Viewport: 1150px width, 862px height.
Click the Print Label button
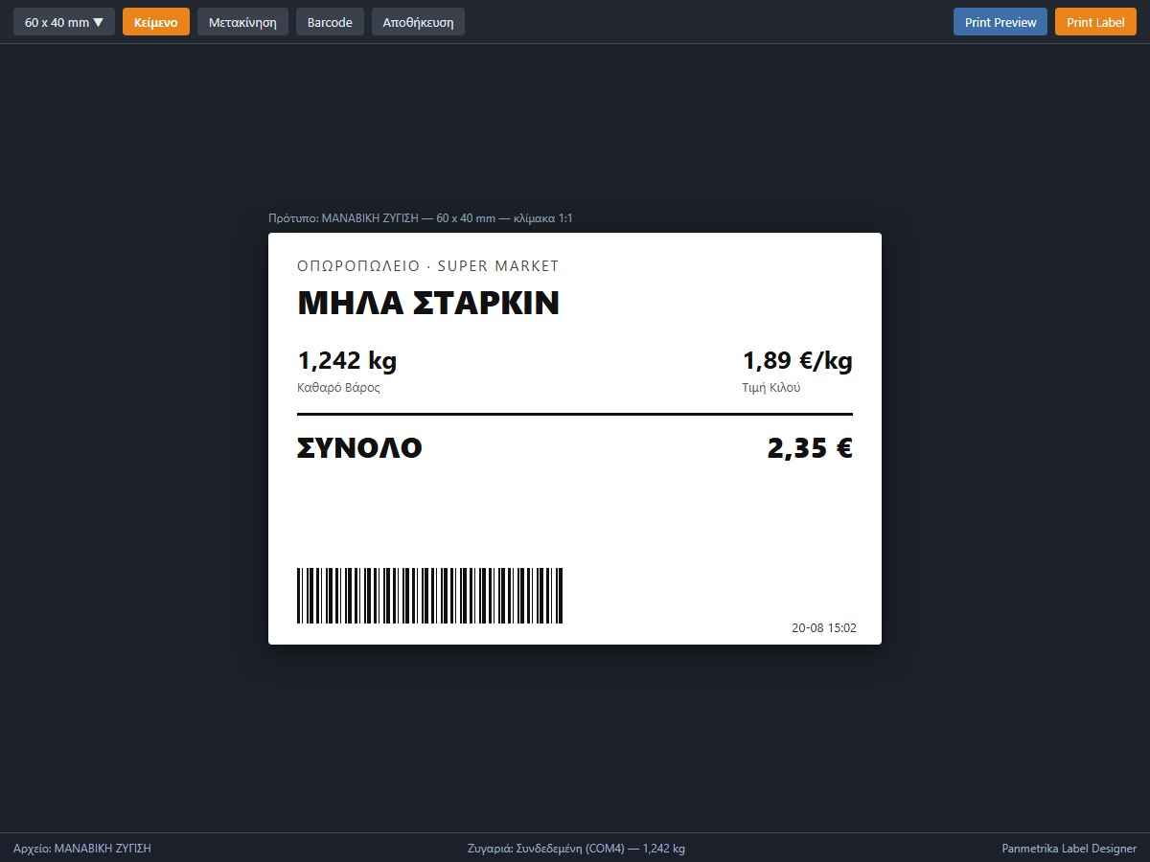click(x=1095, y=22)
